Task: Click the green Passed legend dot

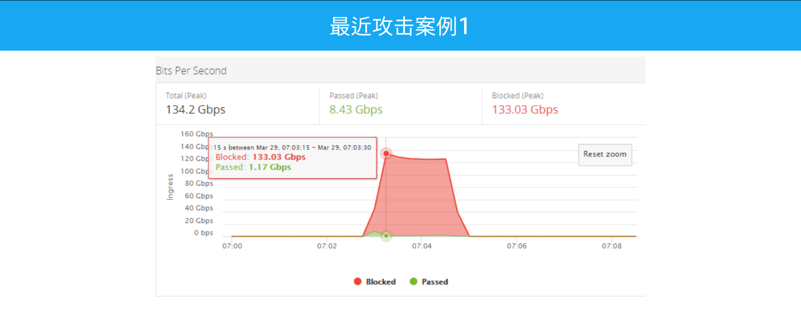Action: click(413, 282)
